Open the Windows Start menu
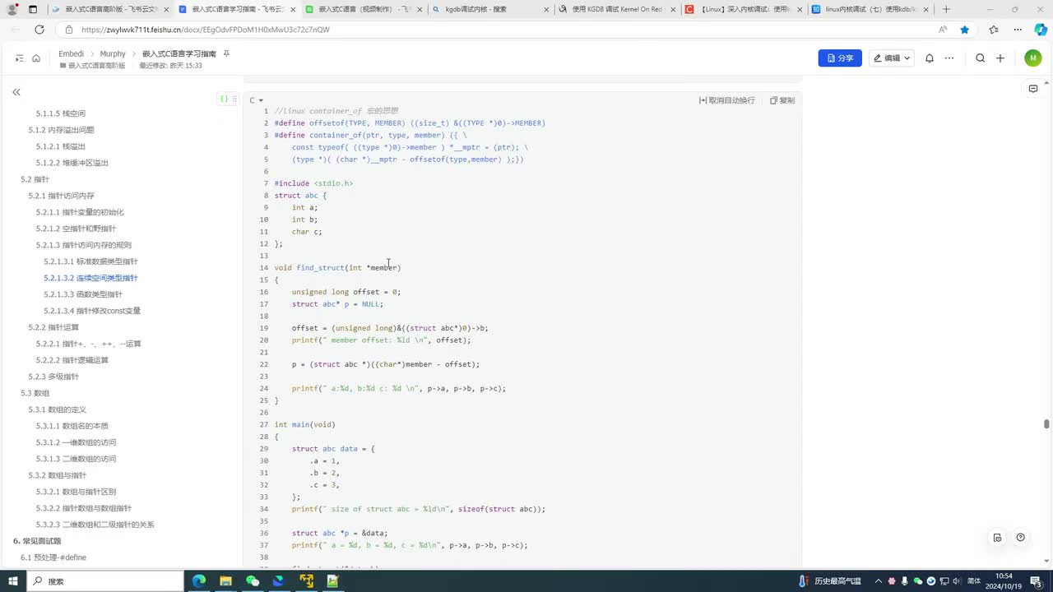This screenshot has height=592, width=1053. click(13, 580)
